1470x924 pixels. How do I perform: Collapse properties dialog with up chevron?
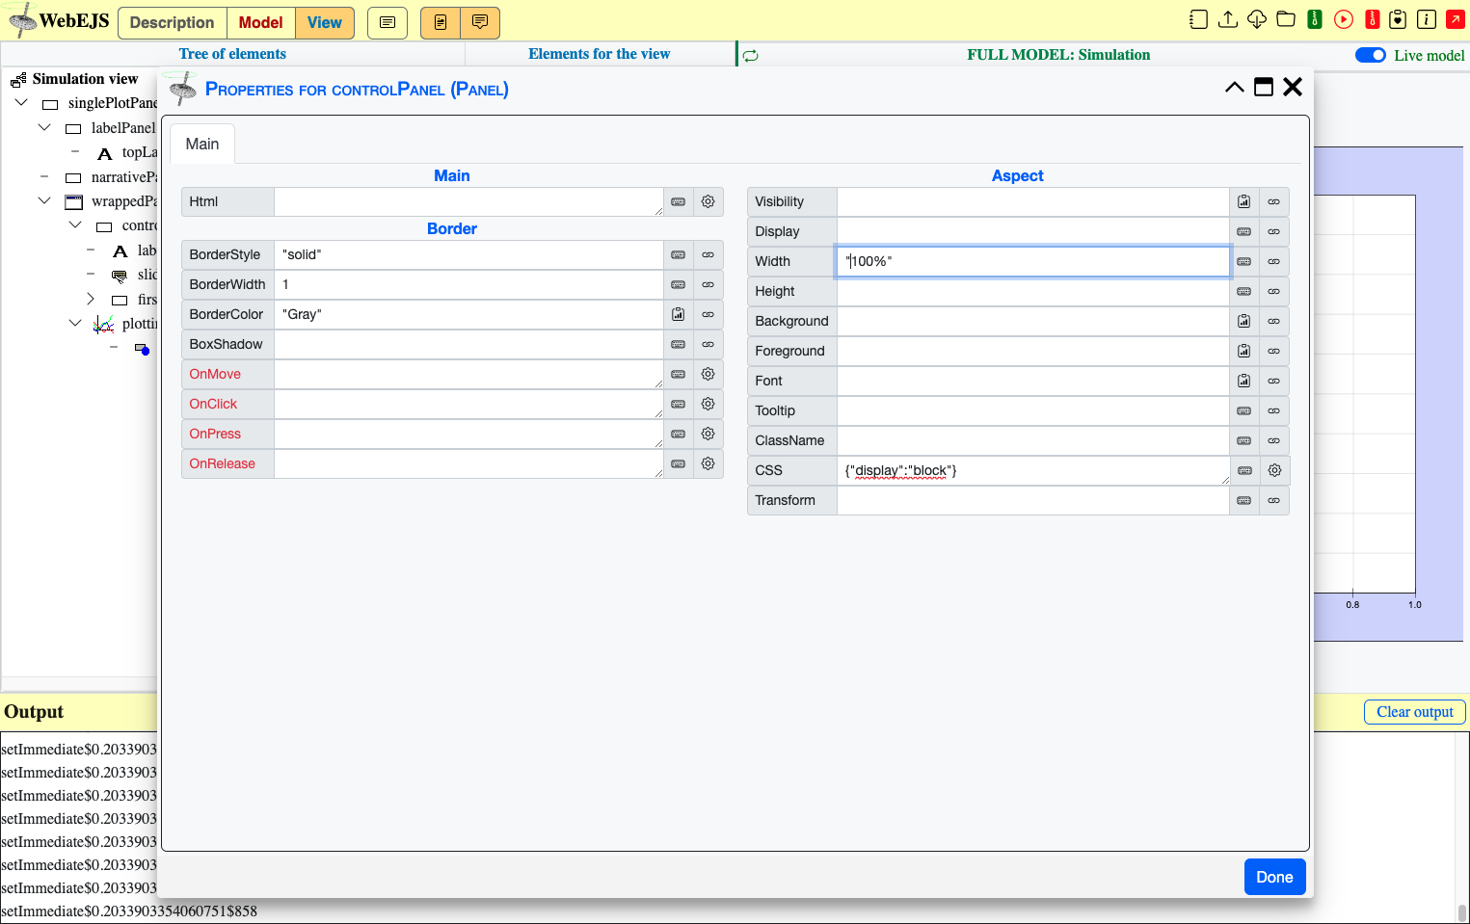tap(1235, 88)
